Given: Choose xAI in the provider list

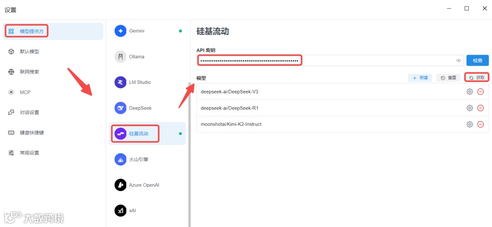Looking at the screenshot, I should click(x=148, y=211).
